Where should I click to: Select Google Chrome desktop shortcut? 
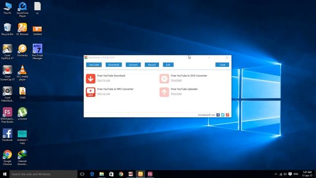point(7,158)
